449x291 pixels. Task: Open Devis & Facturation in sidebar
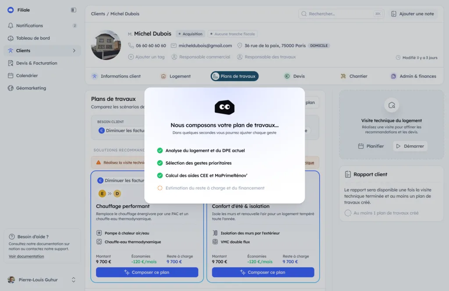(36, 63)
